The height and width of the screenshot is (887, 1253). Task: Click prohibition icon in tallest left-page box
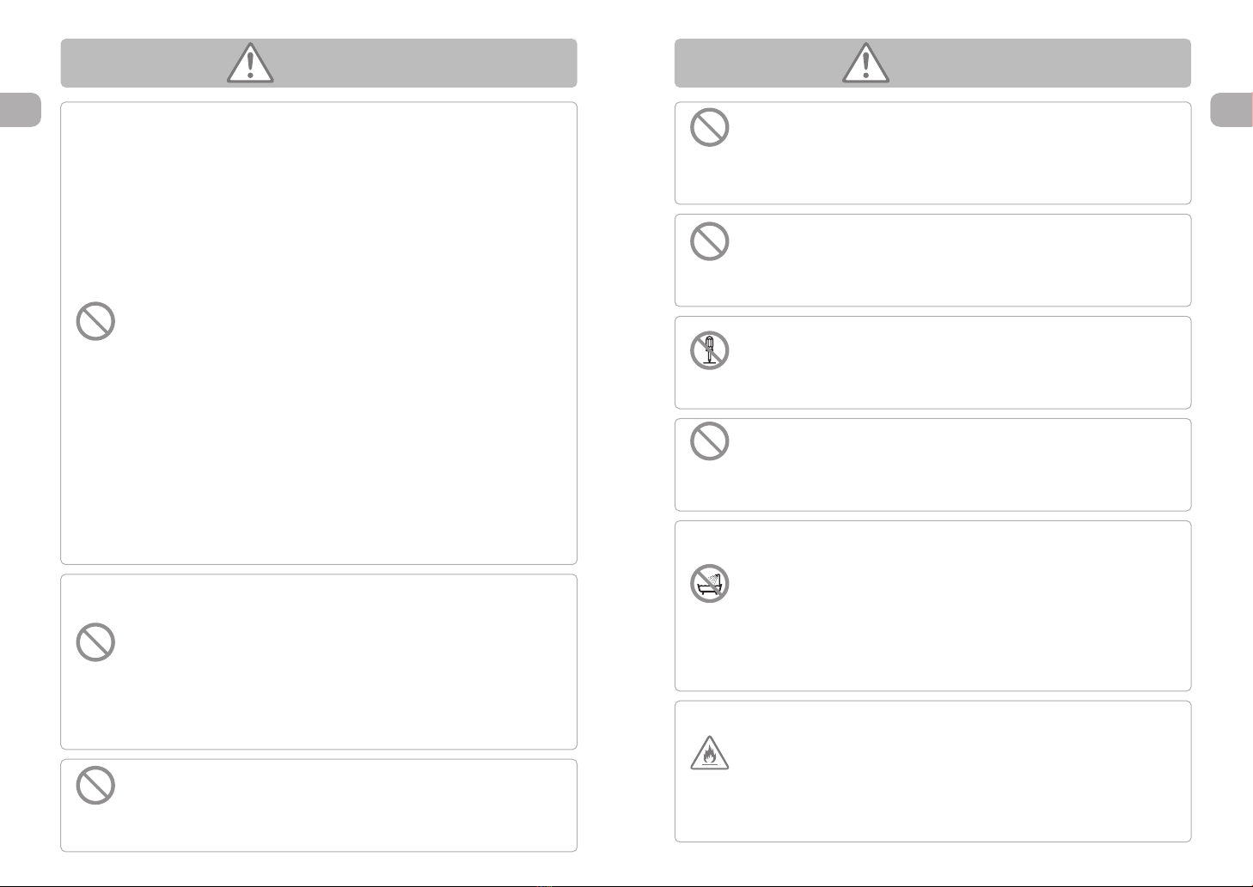click(95, 321)
